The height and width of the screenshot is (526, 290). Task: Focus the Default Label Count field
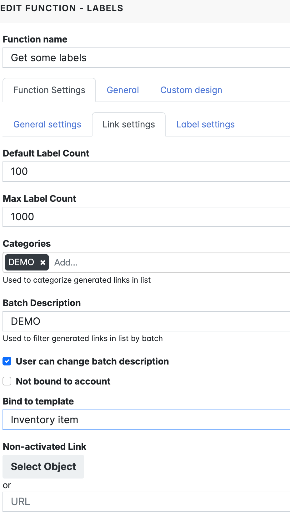146,171
